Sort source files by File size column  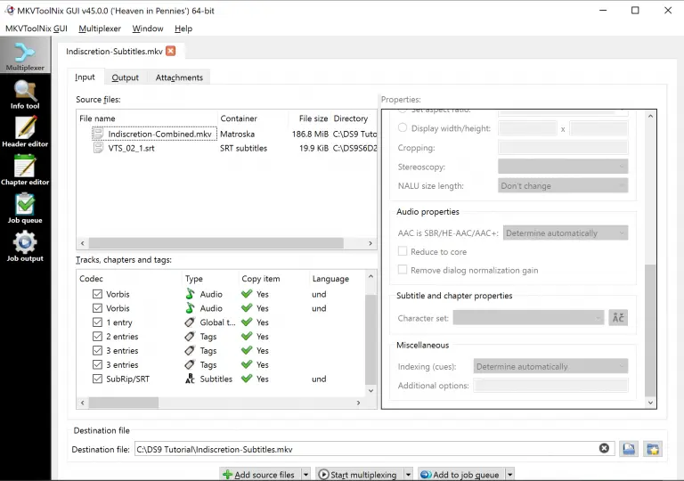pos(309,118)
